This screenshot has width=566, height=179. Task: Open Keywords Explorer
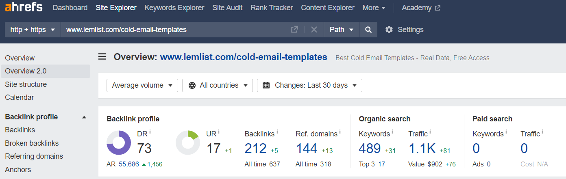click(x=174, y=8)
